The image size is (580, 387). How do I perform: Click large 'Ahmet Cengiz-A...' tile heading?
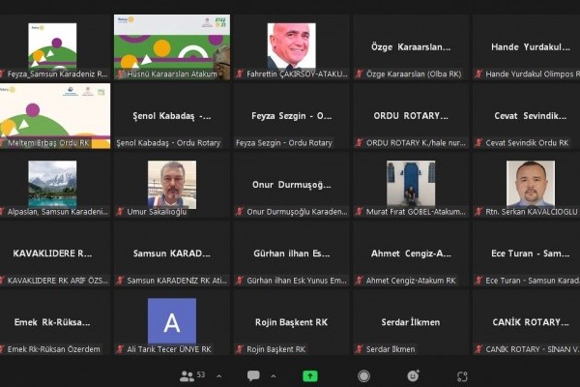pyautogui.click(x=411, y=253)
